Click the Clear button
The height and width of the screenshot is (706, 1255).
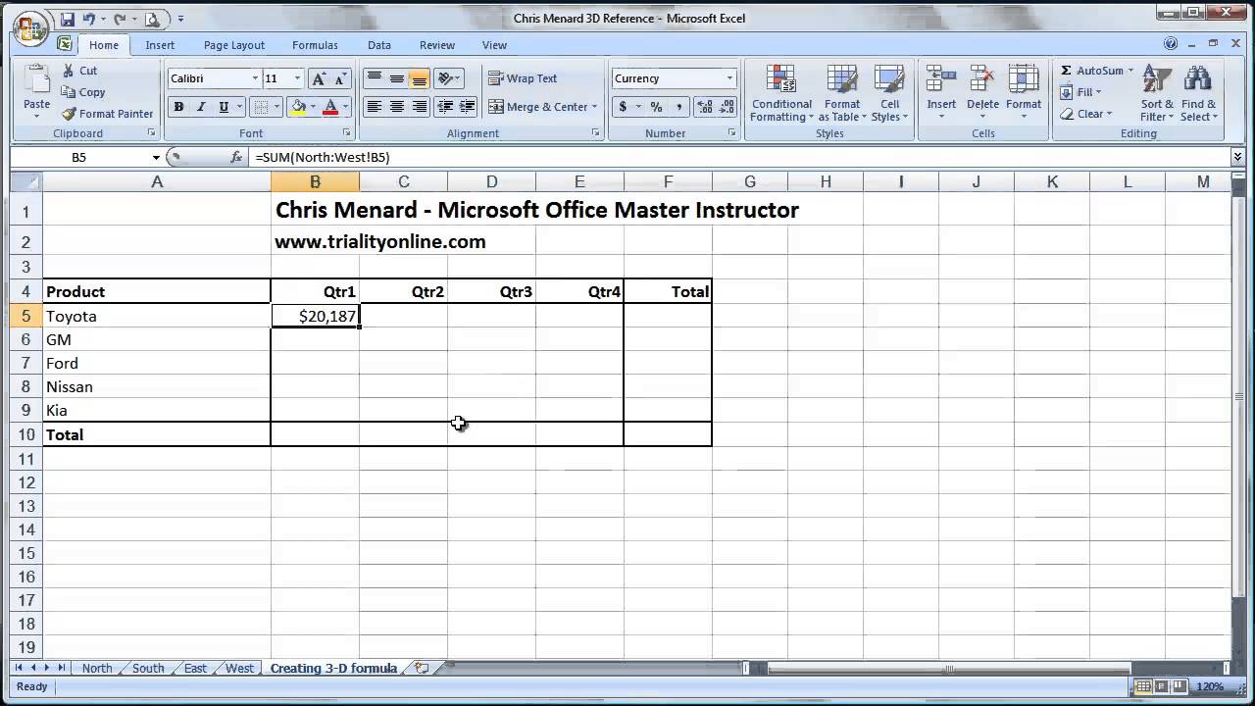1085,114
